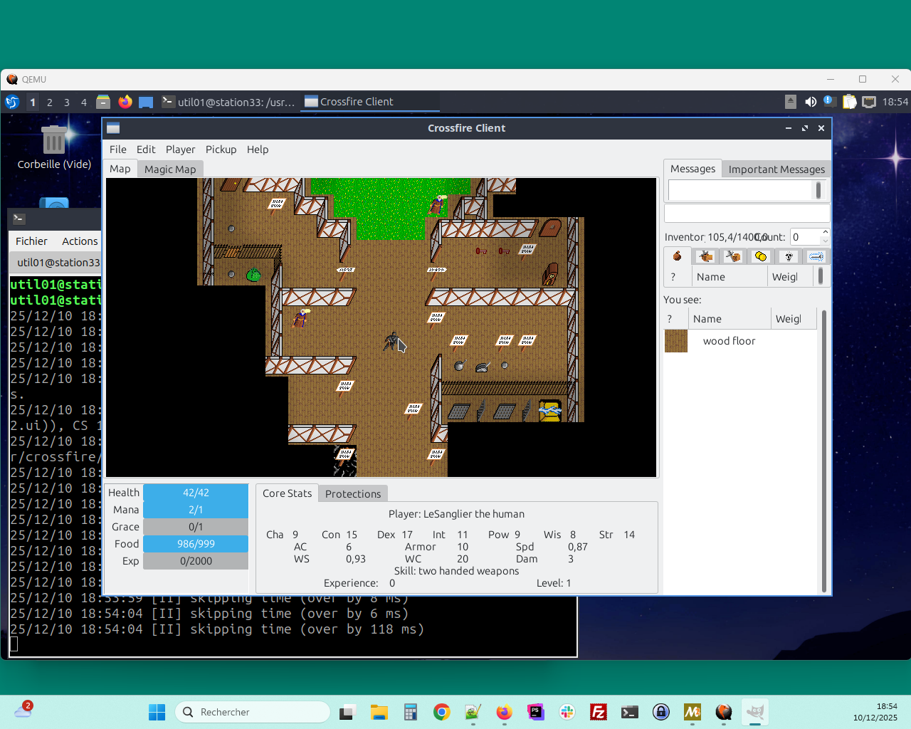Increase Count using the spinner up arrow

click(824, 232)
